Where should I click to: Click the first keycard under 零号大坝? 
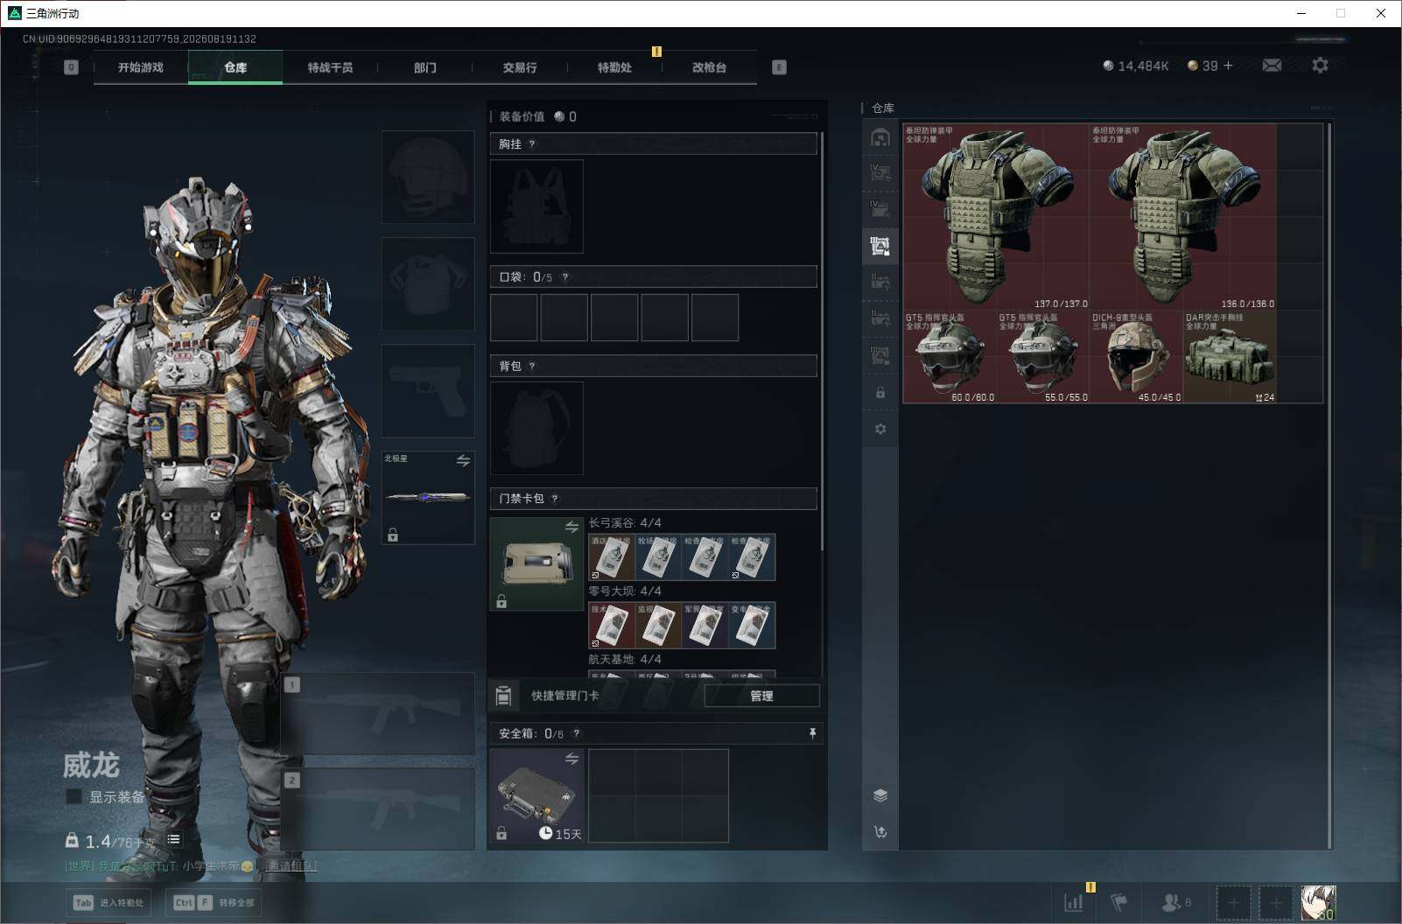coord(612,625)
